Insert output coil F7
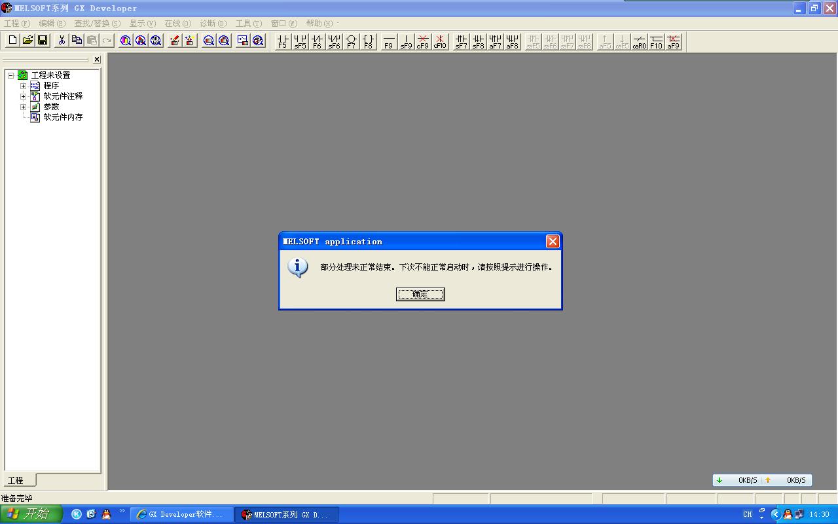 tap(351, 42)
